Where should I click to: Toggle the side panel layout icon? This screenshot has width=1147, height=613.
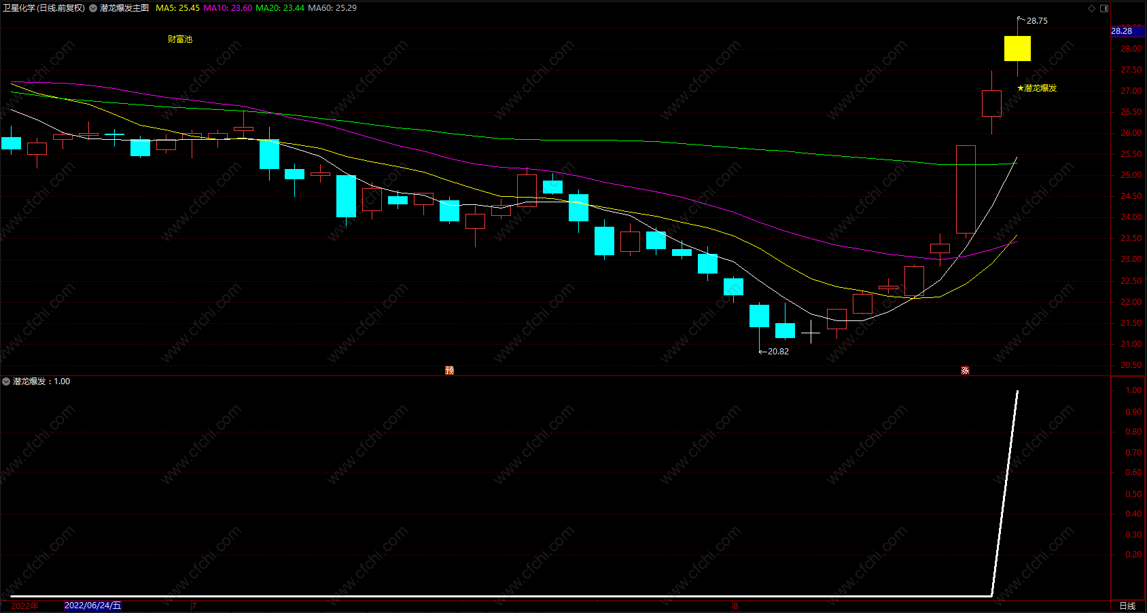(x=1104, y=8)
